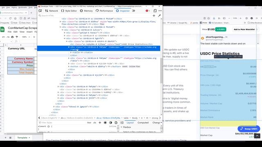
Task: Toggle print media simulation icon
Action: pyautogui.click(x=116, y=122)
